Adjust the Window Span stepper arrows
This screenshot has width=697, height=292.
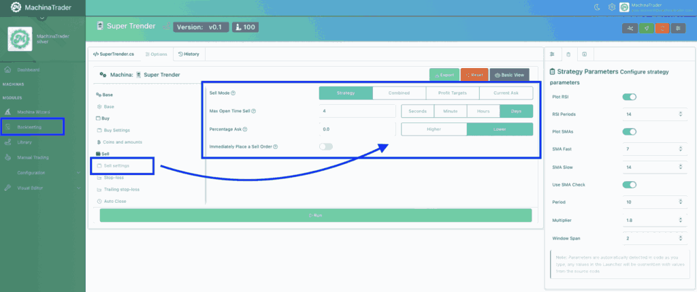coord(681,238)
